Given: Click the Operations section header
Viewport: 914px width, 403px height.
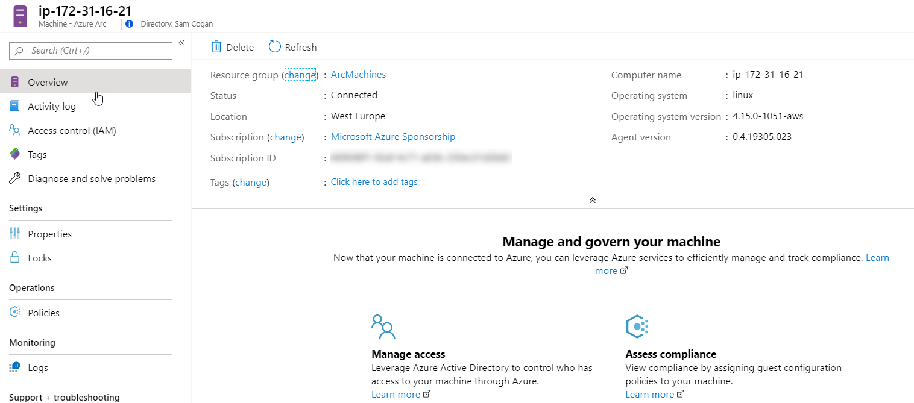Looking at the screenshot, I should [x=32, y=288].
